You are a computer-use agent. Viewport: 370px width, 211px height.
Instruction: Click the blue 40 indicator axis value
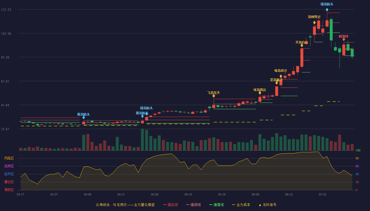[357, 174]
